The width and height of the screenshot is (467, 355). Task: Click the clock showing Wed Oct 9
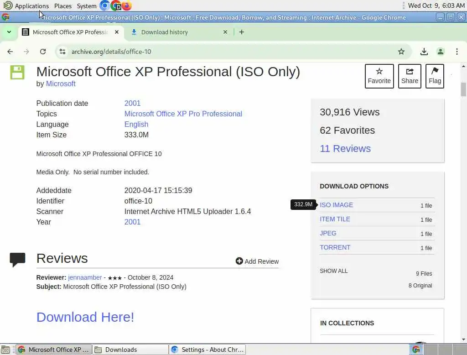pyautogui.click(x=436, y=5)
